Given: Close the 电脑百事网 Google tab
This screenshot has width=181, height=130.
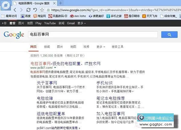Looking at the screenshot, I should tap(54, 3).
